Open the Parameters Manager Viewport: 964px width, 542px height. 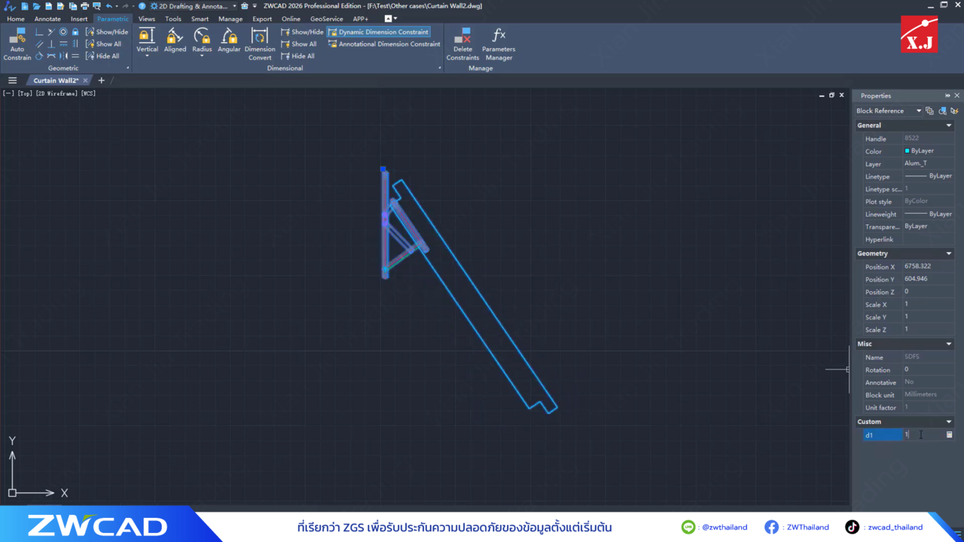pyautogui.click(x=499, y=44)
